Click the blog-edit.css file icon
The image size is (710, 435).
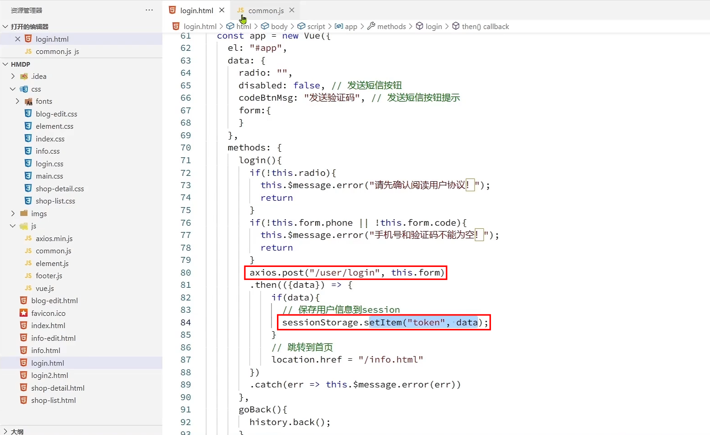(28, 113)
